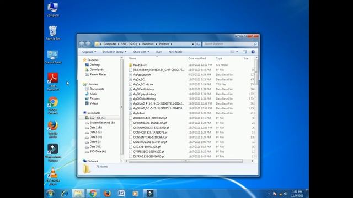The width and height of the screenshot is (353, 198).
Task: Change your view icon in toolbar
Action: [x=232, y=52]
